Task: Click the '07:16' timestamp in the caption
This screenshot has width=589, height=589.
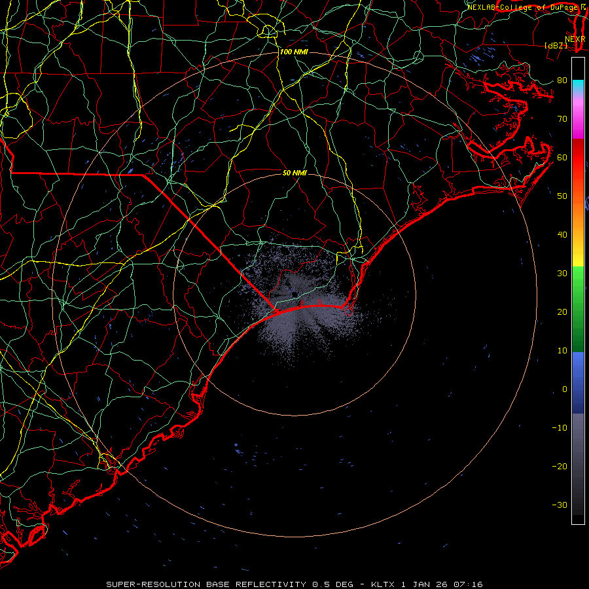Action: [x=468, y=584]
